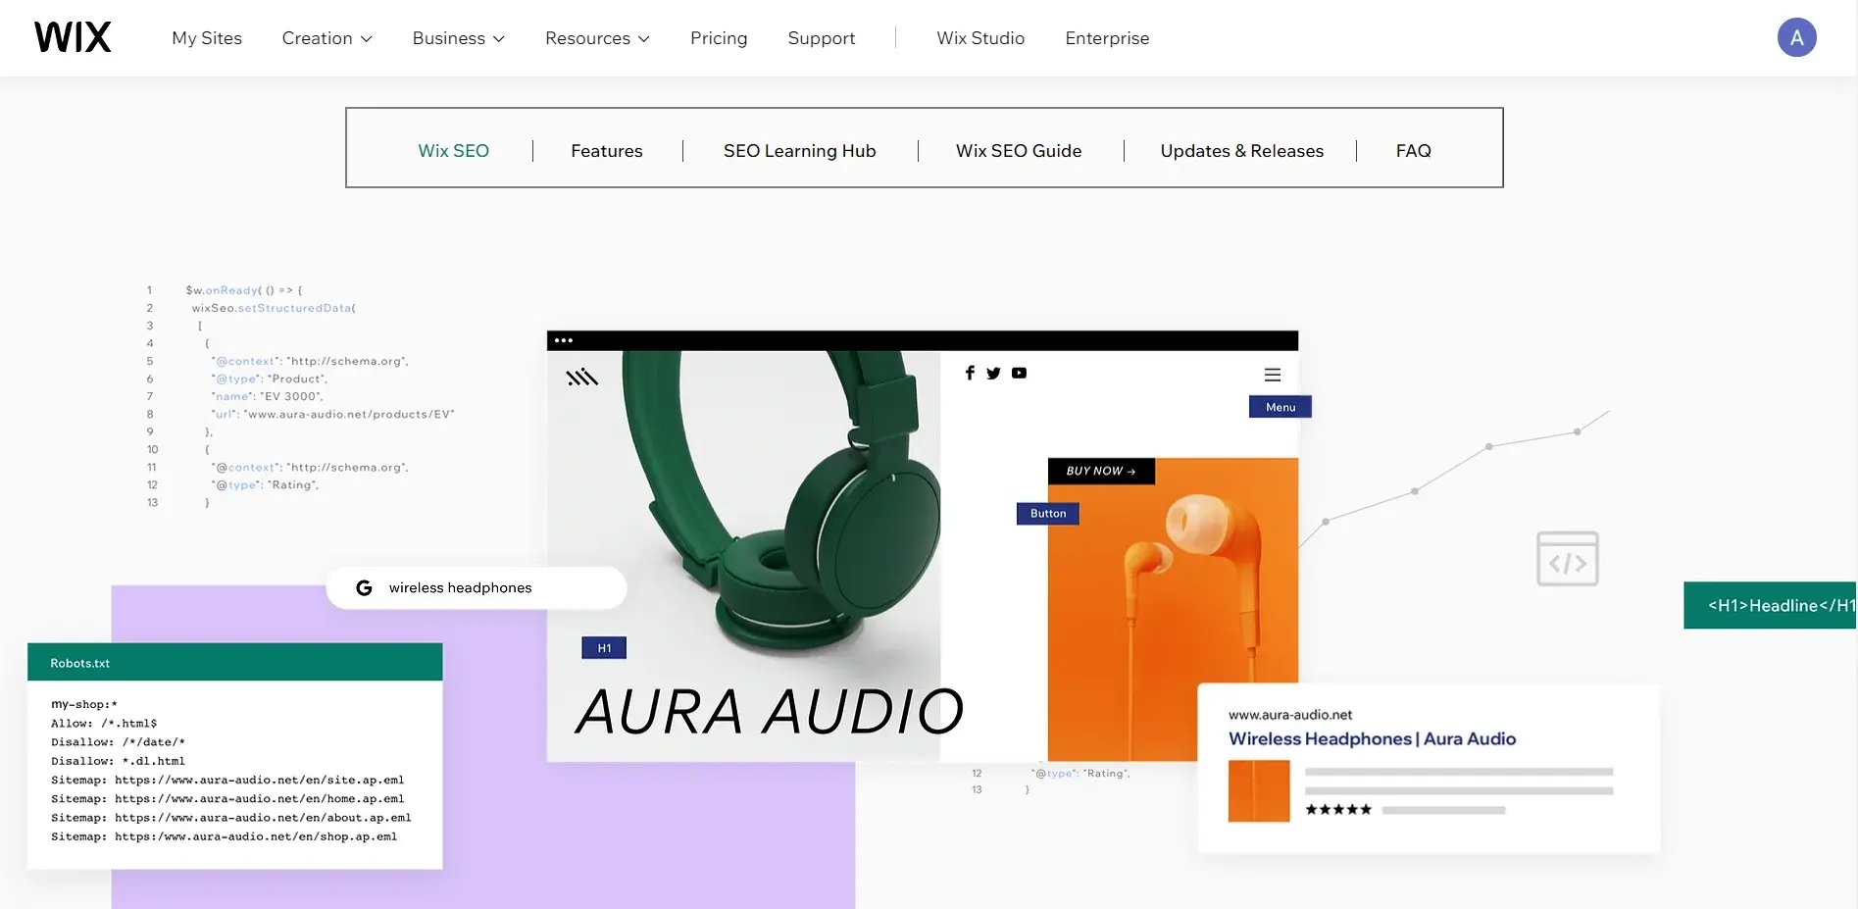Viewport: 1858px width, 909px height.
Task: Click the orange thumbnail in search result
Action: (1259, 790)
